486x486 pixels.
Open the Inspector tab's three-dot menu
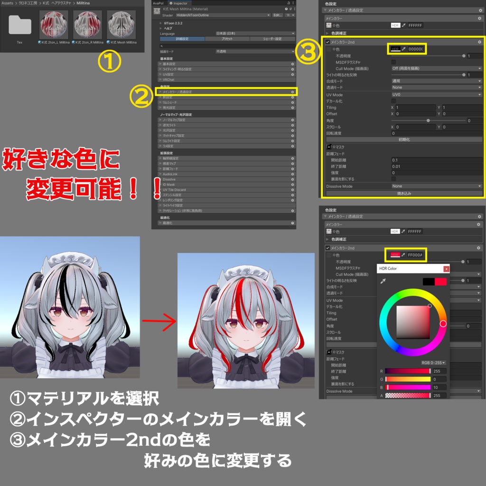click(x=293, y=3)
